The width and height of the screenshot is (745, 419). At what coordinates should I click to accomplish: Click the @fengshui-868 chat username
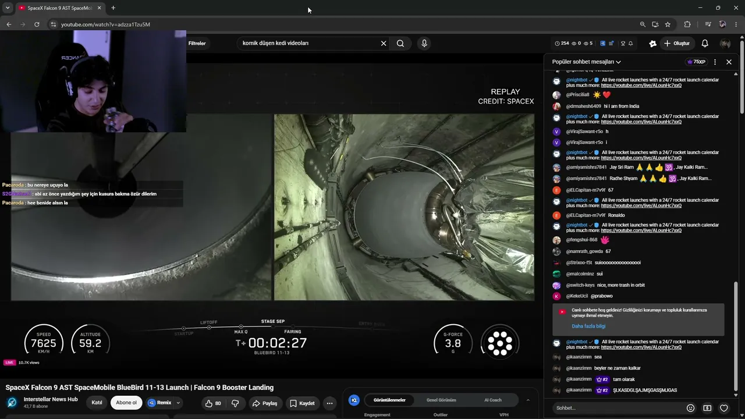(581, 240)
